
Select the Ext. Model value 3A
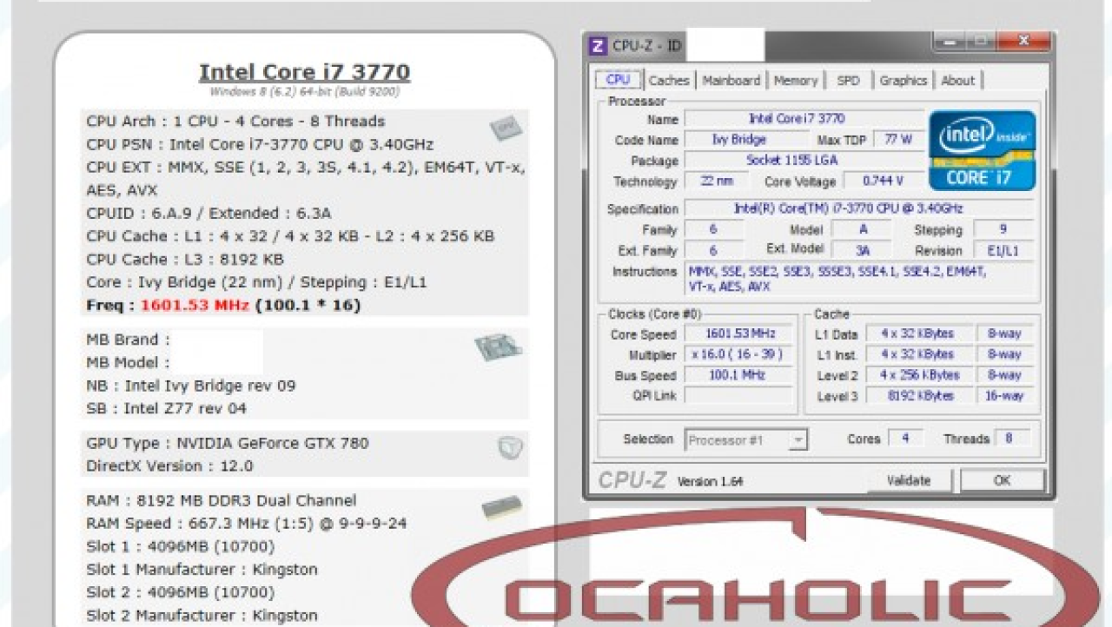coord(862,251)
